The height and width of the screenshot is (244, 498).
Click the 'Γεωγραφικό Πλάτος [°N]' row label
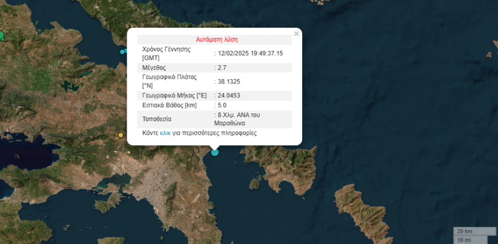pyautogui.click(x=170, y=82)
